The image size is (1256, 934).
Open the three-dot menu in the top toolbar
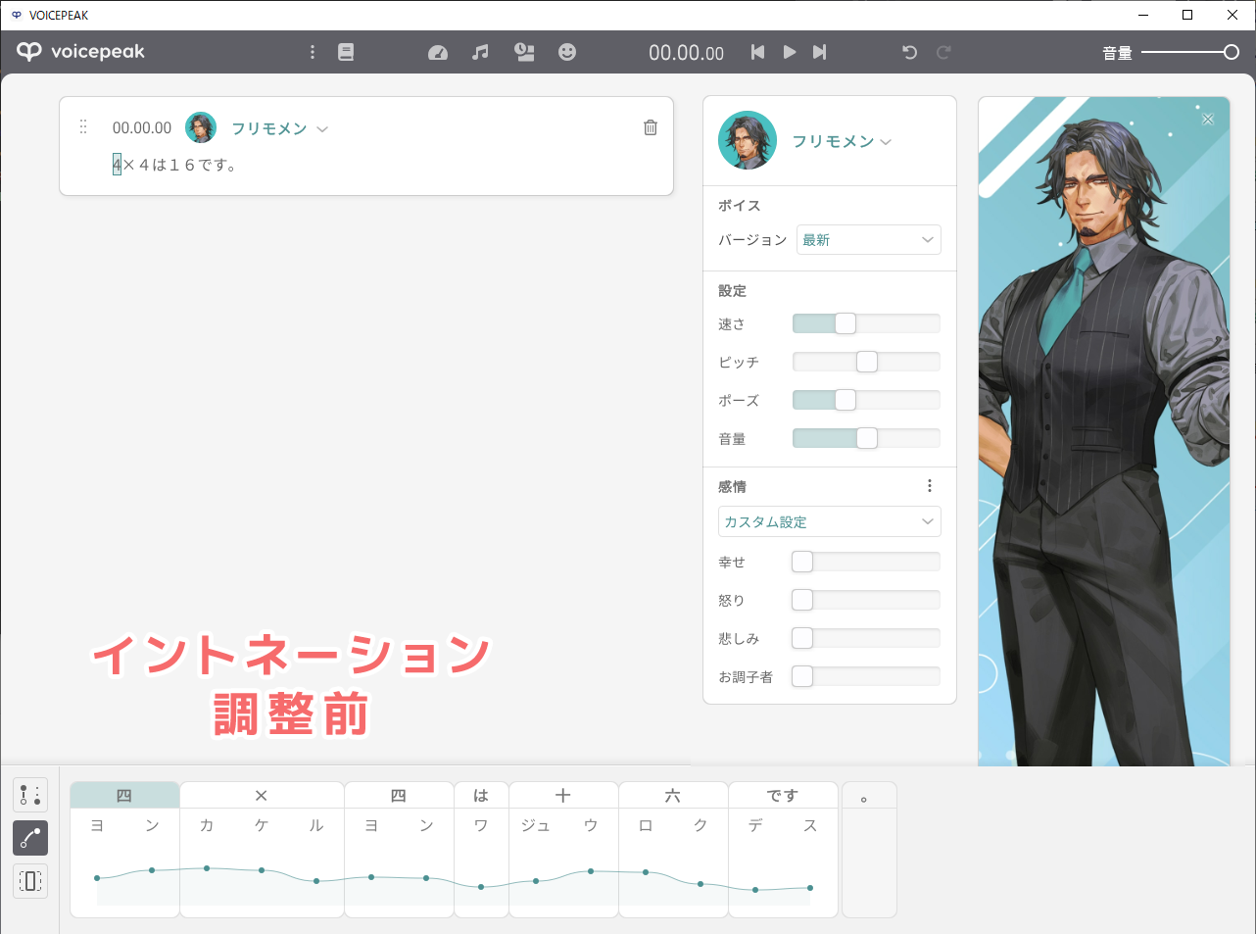tap(313, 52)
